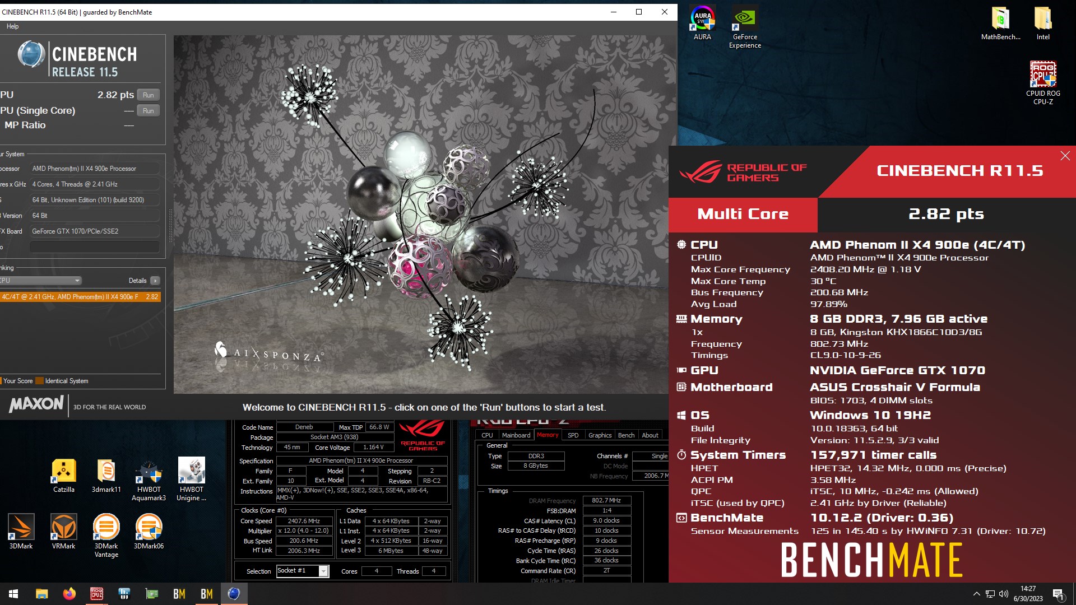Run the CPU Single Core test
The width and height of the screenshot is (1076, 605).
tap(148, 111)
